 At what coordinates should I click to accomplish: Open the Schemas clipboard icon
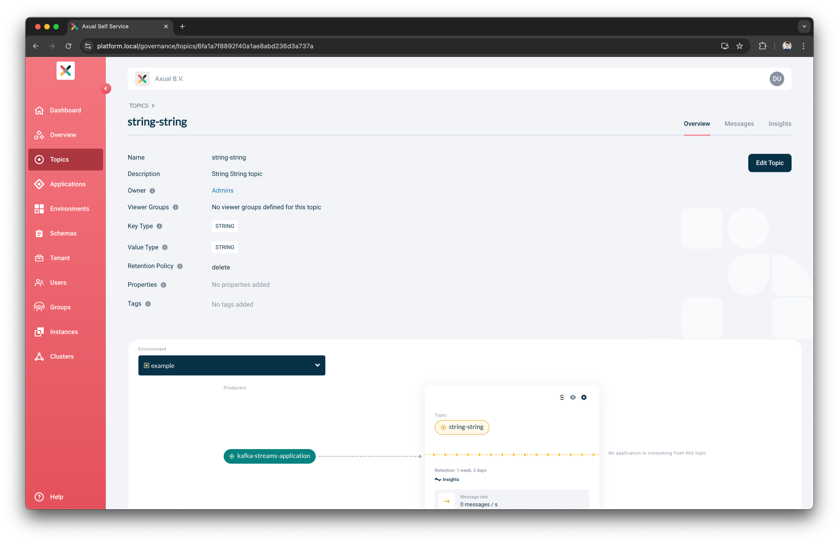pos(39,233)
